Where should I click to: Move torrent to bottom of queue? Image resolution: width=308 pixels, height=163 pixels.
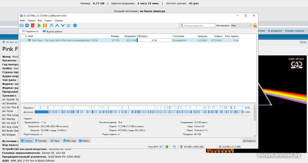[x=68, y=25]
